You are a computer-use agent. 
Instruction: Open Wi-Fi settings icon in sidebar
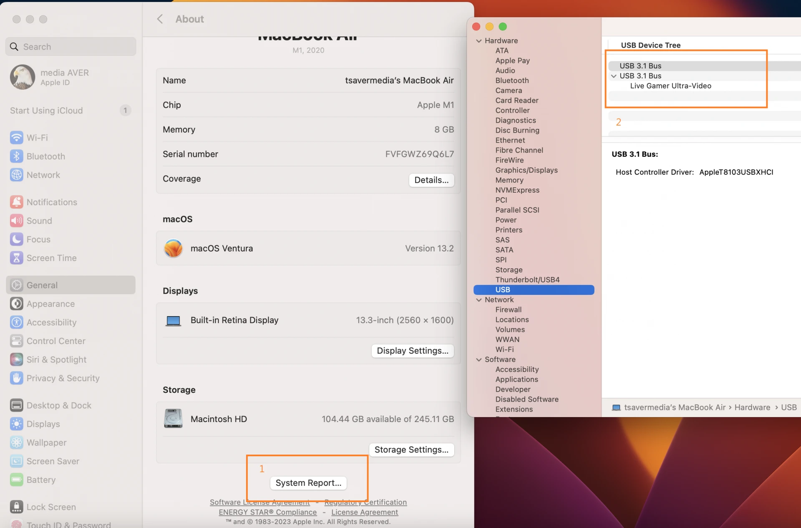(x=16, y=138)
